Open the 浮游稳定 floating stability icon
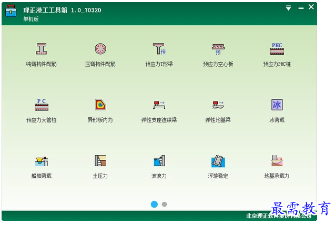Viewport: 335px width, 225px height. coord(218,161)
